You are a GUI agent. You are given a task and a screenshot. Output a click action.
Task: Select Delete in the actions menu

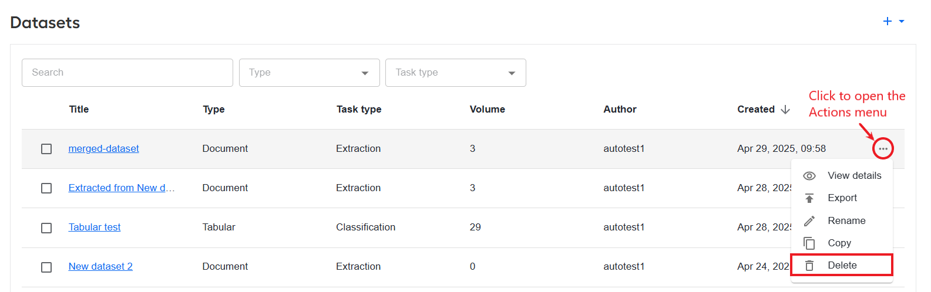click(842, 265)
